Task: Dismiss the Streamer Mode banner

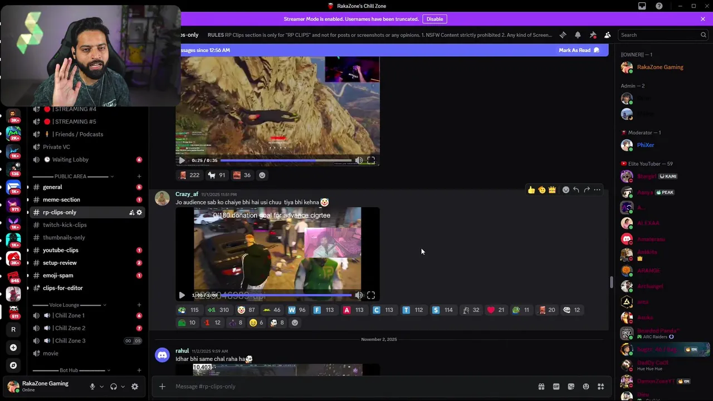Action: point(703,19)
